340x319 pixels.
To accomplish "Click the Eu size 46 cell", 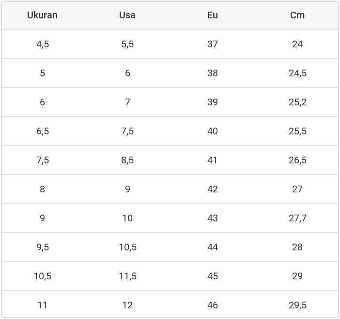I will click(213, 305).
